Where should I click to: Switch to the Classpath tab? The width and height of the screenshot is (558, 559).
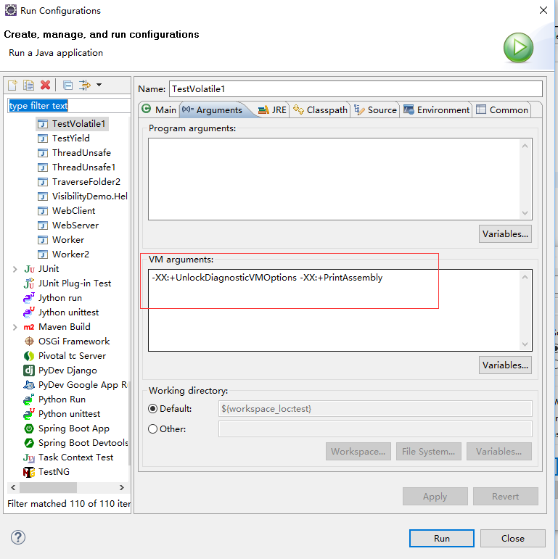point(321,109)
